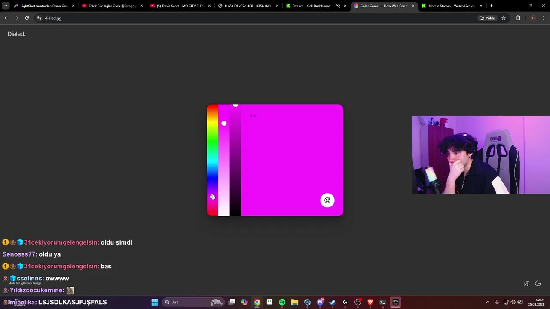The width and height of the screenshot is (550, 309).
Task: Click chat username Yildizcocukemine
Action: click(x=37, y=290)
